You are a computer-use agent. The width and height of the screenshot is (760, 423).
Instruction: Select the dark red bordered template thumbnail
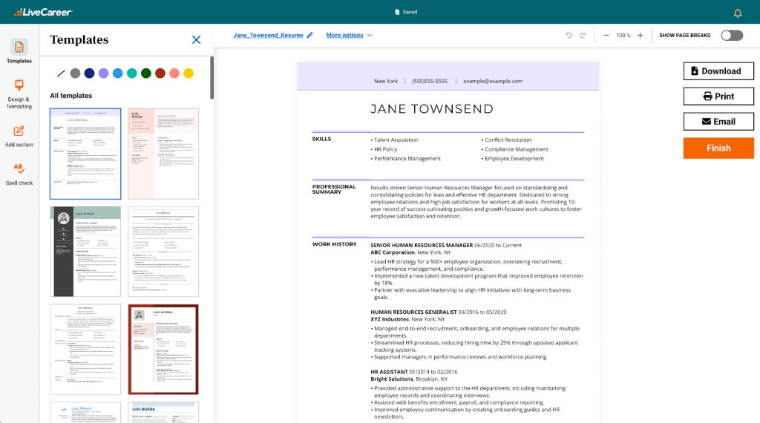pos(163,349)
